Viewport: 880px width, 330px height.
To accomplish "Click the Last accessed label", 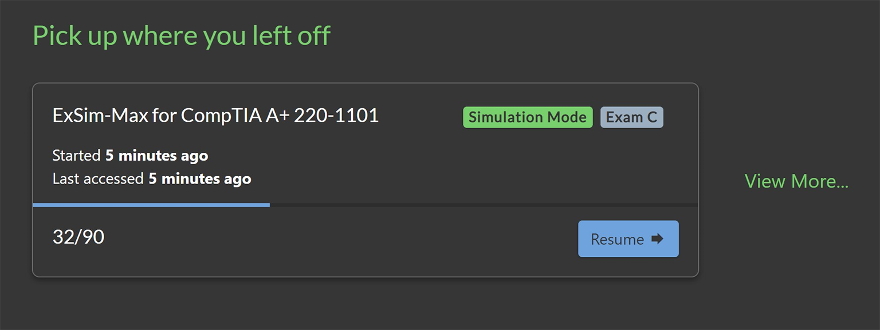I will point(98,179).
